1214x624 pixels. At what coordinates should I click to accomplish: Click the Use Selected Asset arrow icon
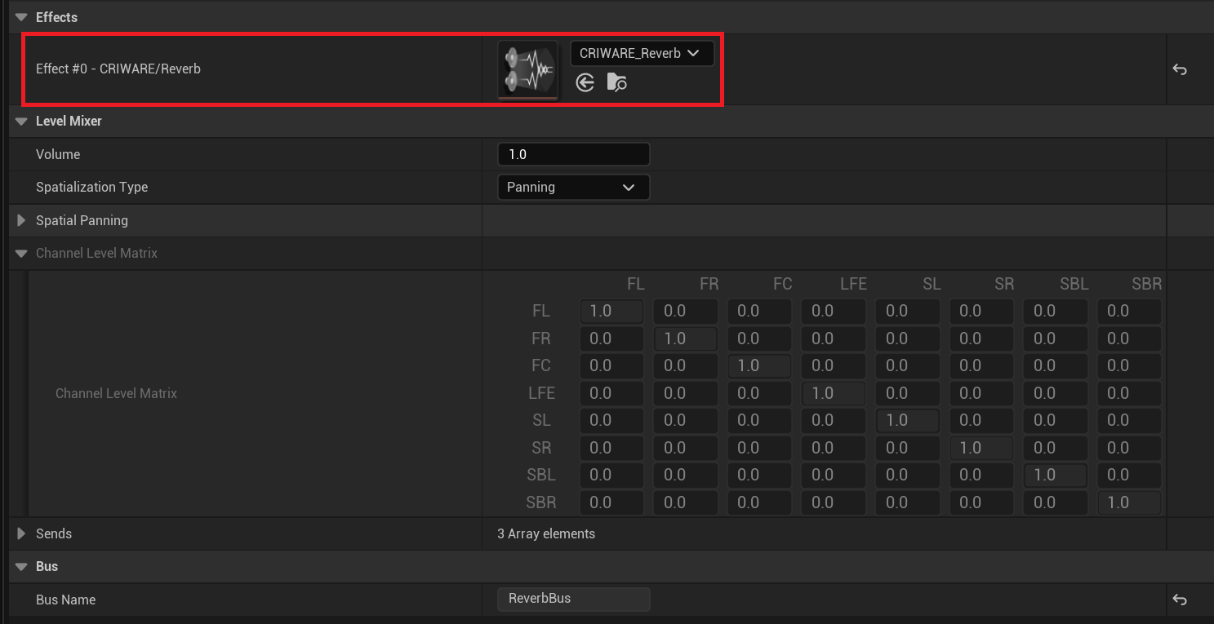point(585,82)
